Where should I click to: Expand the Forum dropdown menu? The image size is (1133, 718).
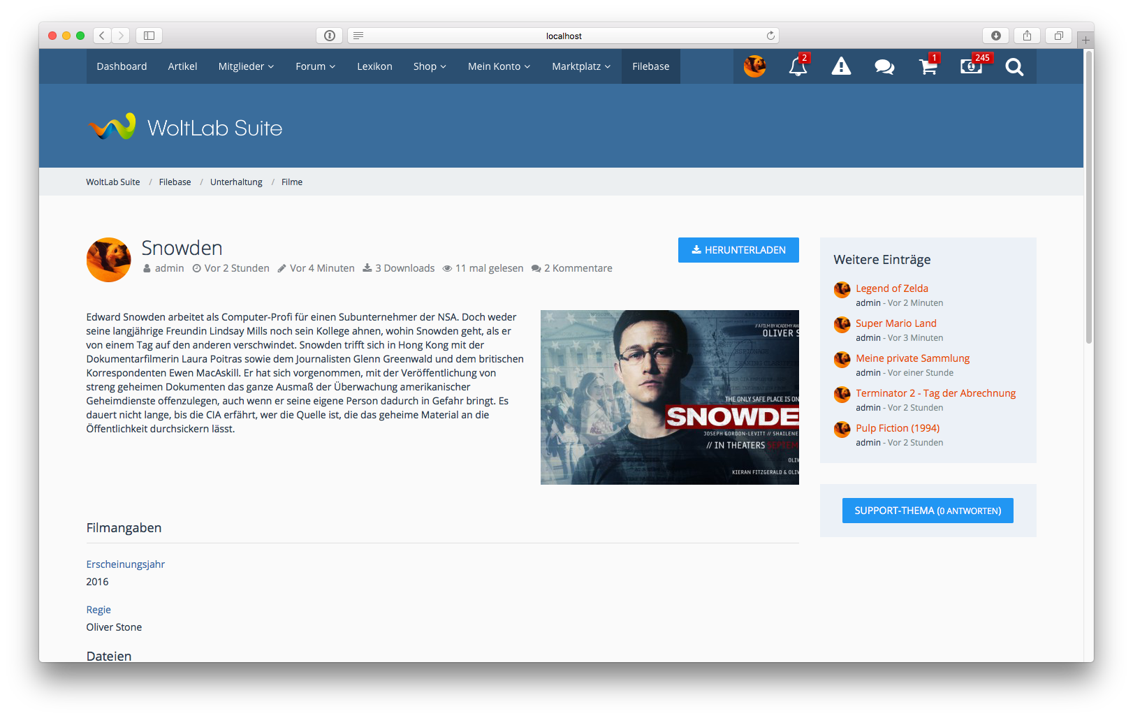coord(315,66)
